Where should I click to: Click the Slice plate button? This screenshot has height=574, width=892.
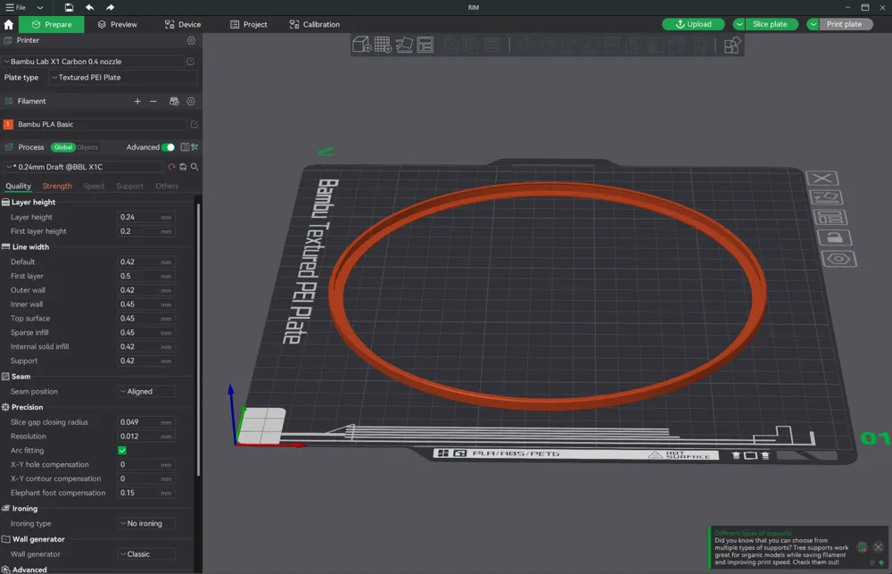[770, 24]
